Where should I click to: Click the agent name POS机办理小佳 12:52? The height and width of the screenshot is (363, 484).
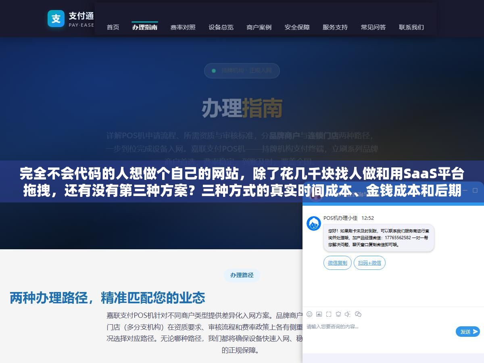coord(348,218)
